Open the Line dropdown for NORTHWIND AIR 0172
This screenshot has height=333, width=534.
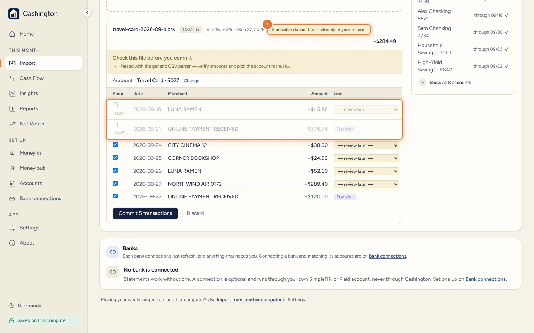click(366, 184)
